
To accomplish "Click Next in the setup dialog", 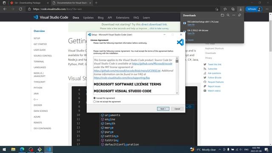I will 163,109.
